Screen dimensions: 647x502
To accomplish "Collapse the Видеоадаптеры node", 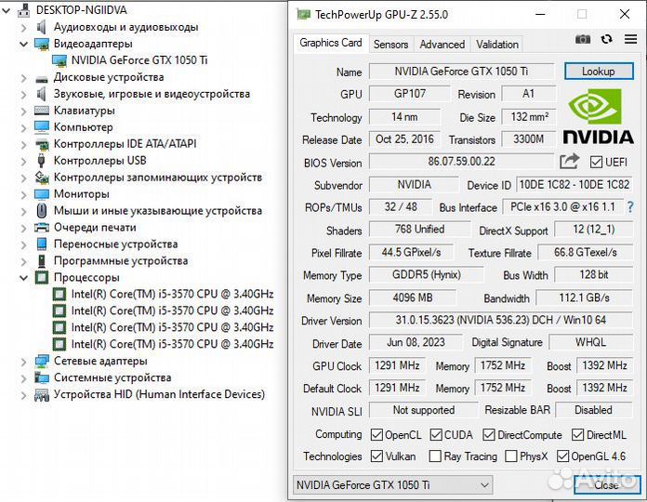I will (x=24, y=44).
